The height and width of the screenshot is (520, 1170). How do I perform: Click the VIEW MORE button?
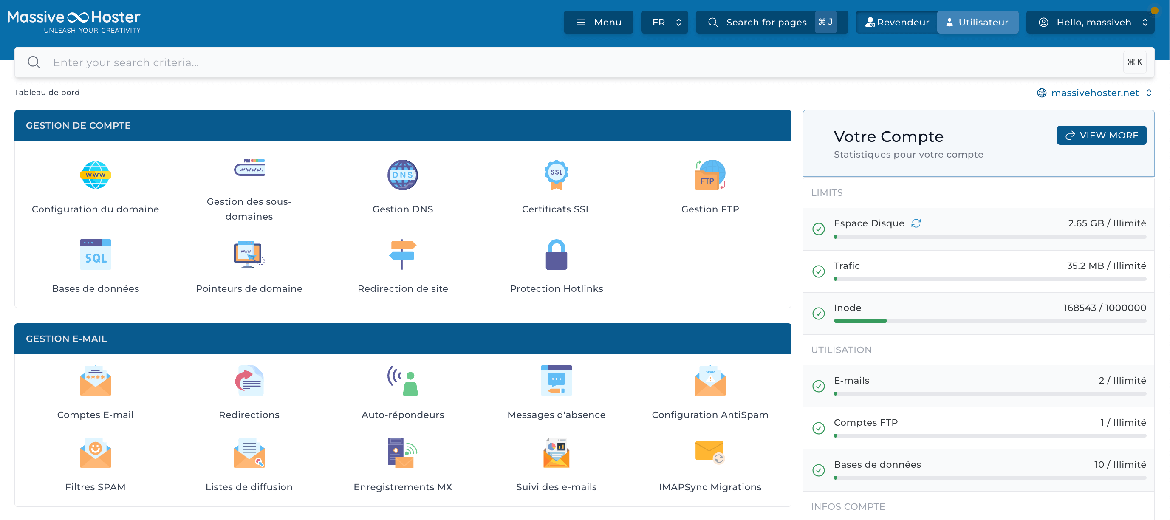[x=1102, y=135]
